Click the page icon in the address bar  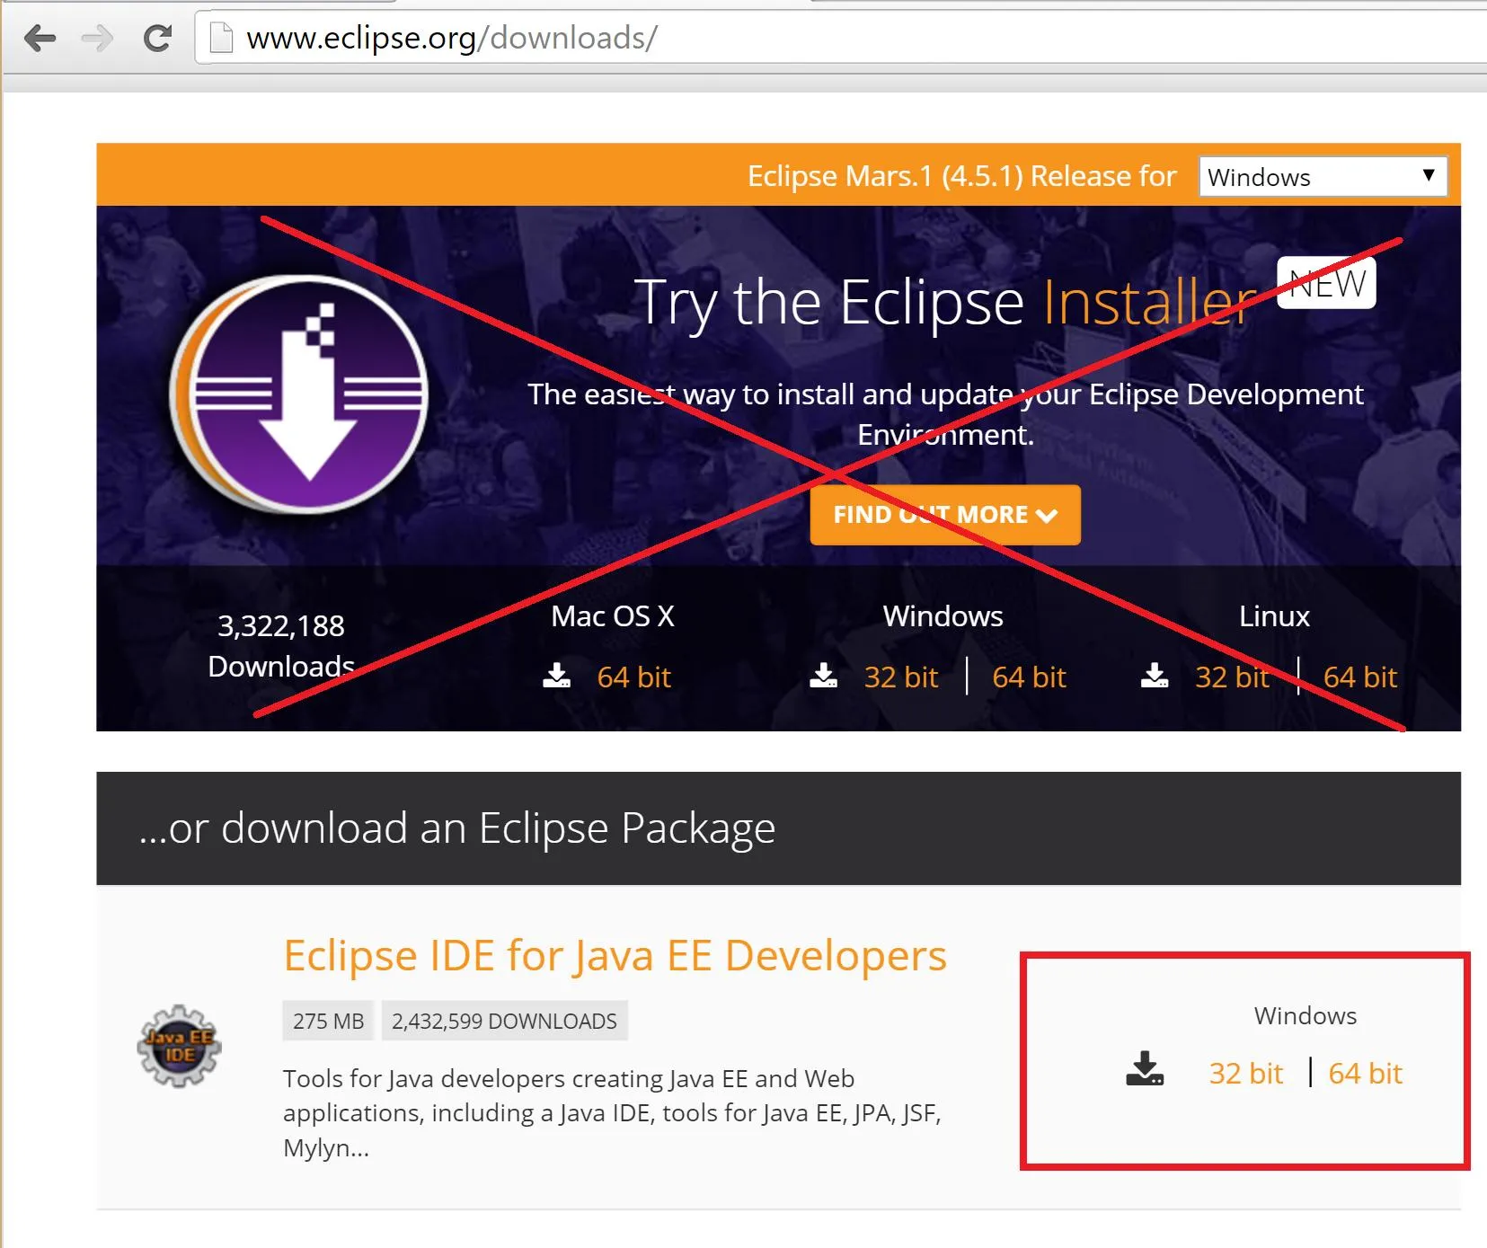pos(220,38)
